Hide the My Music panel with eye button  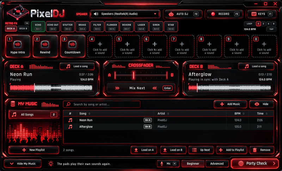pyautogui.click(x=262, y=104)
